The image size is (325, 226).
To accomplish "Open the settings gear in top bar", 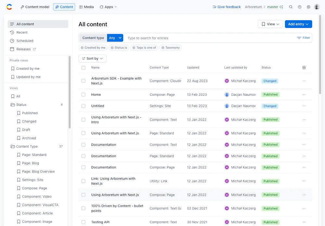I will 308,6.
